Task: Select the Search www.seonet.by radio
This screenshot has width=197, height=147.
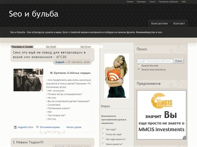Action: (139, 69)
